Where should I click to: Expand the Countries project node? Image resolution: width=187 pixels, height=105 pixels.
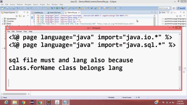pos(2,21)
